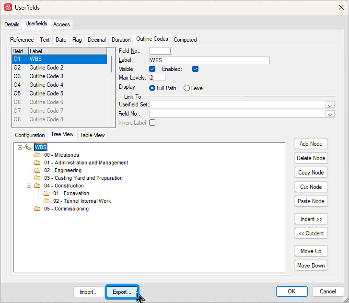Collapse the 04 - Construction tree node
Image resolution: width=349 pixels, height=303 pixels.
coord(29,186)
